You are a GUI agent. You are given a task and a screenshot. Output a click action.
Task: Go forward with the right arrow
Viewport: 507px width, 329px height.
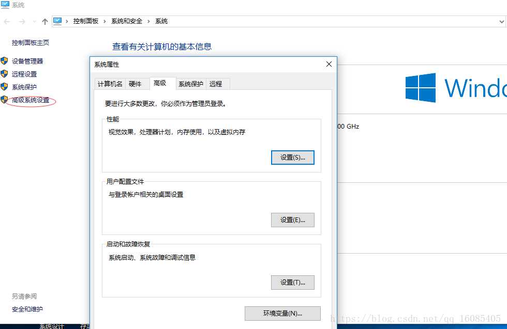click(x=22, y=22)
